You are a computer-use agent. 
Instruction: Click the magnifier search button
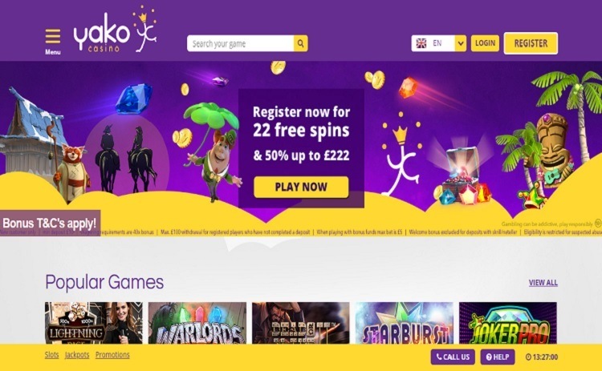tap(301, 43)
